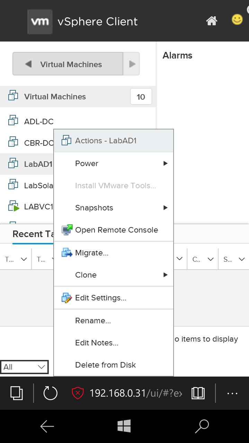The height and width of the screenshot is (443, 249).
Task: Choose Open Remote Console
Action: click(x=114, y=230)
